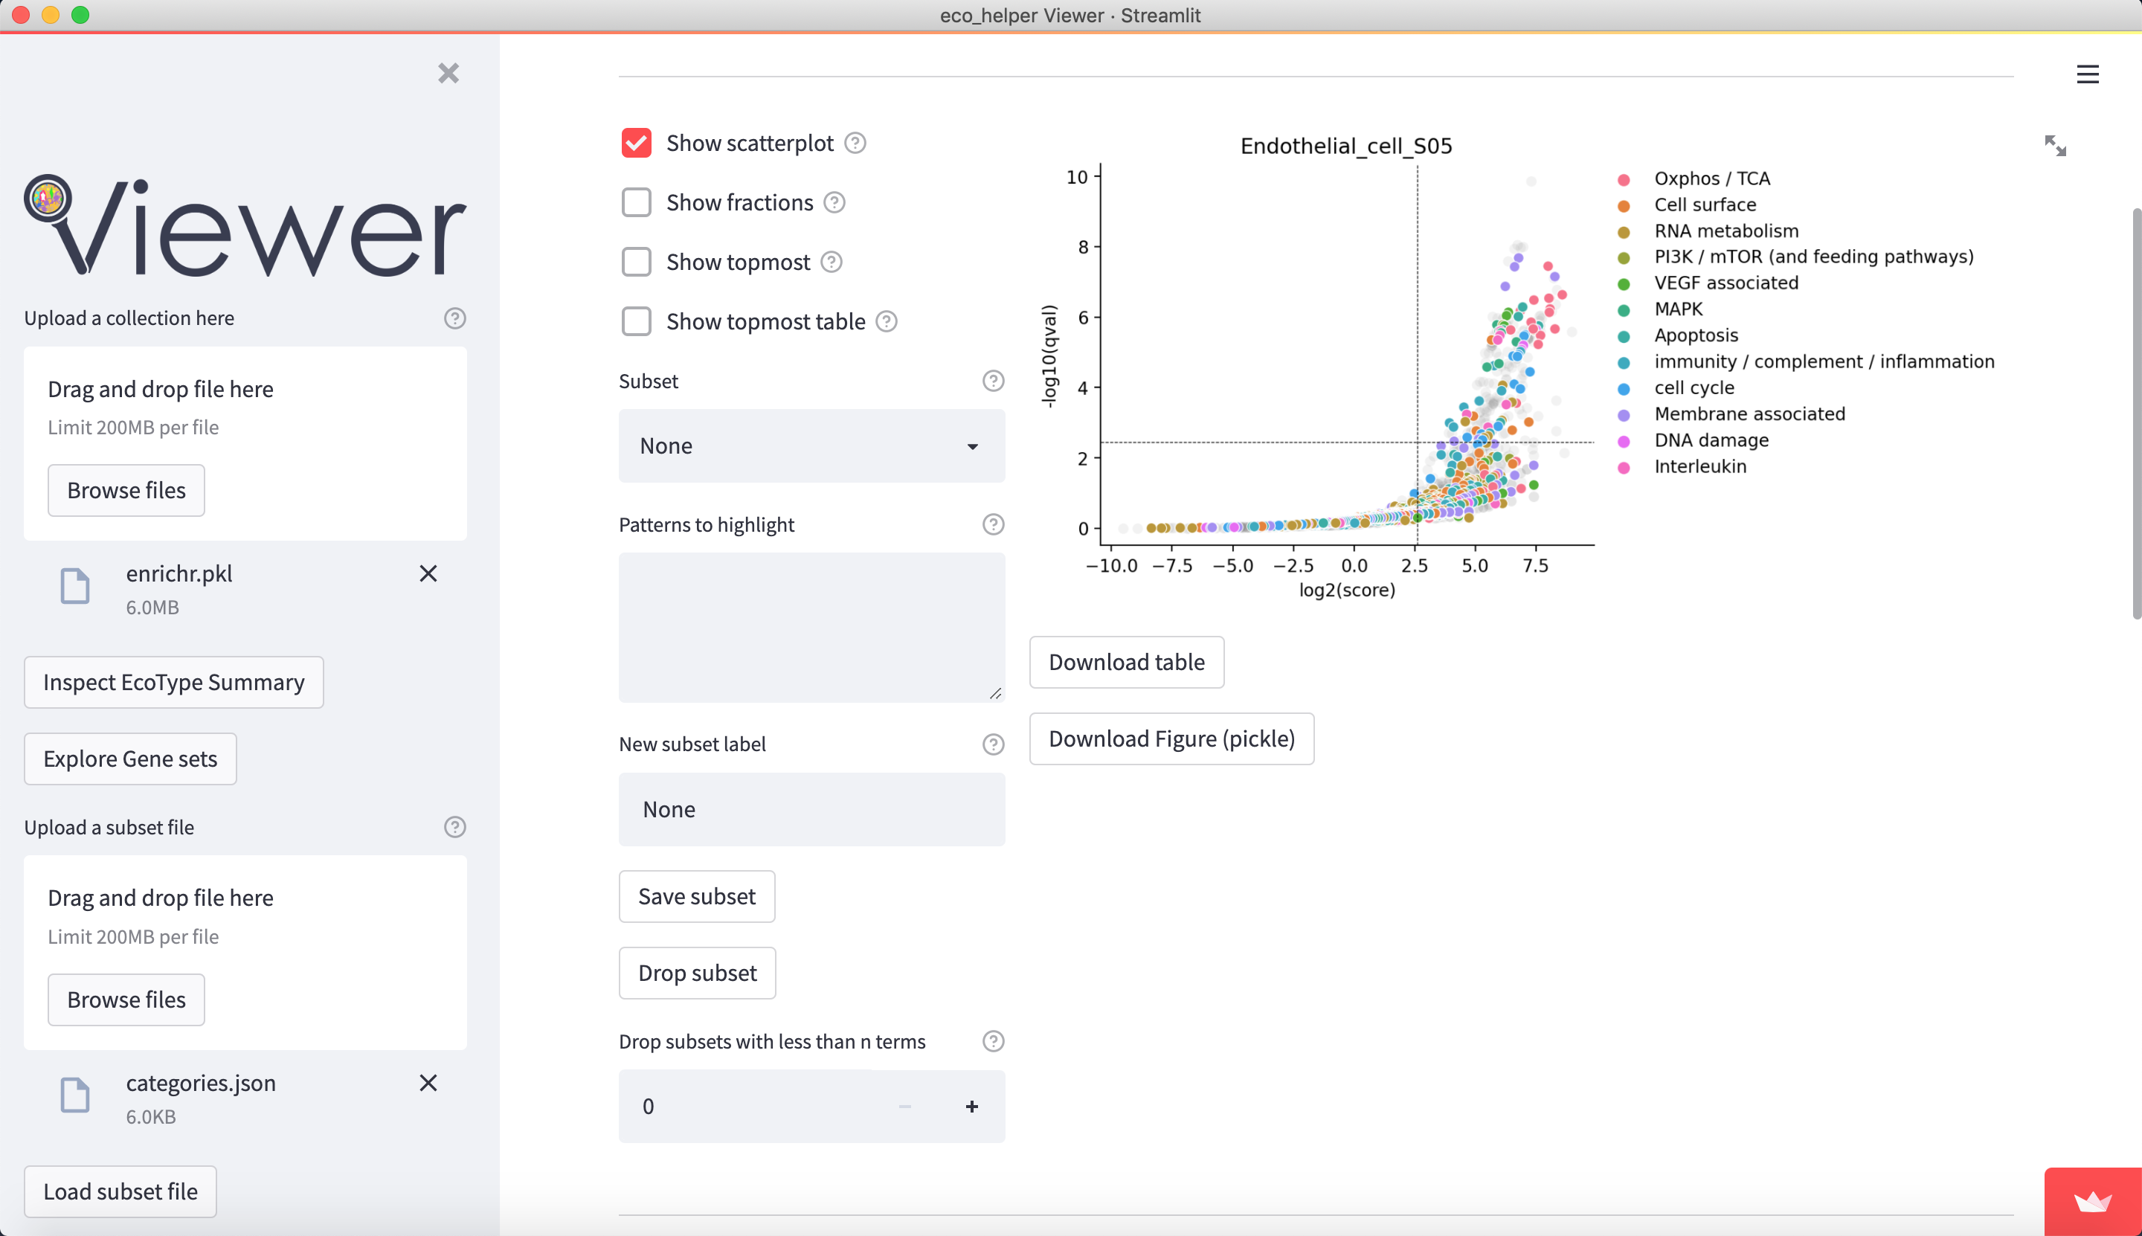The width and height of the screenshot is (2142, 1236).
Task: Remove the enrichr.pkl uploaded file
Action: pyautogui.click(x=428, y=574)
